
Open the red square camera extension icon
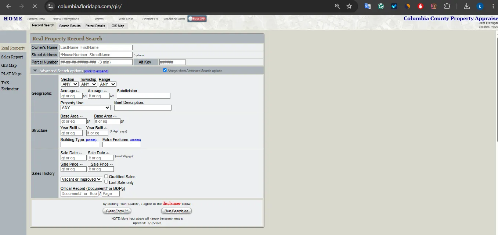point(434,6)
